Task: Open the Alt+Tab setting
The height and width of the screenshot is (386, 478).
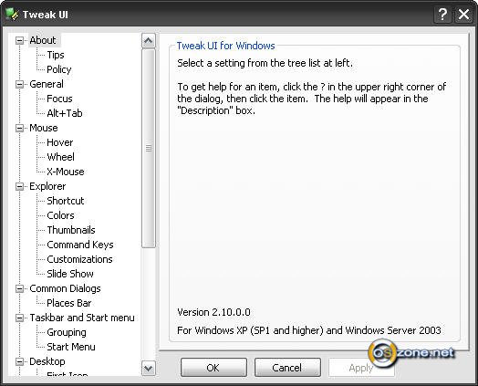Action: tap(65, 113)
